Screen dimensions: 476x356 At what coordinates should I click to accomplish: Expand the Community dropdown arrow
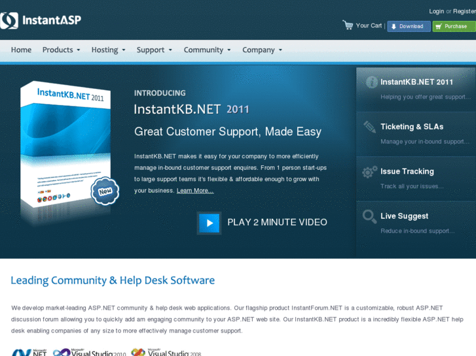pos(229,50)
